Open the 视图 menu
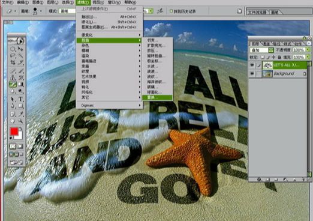 [x=98, y=2]
